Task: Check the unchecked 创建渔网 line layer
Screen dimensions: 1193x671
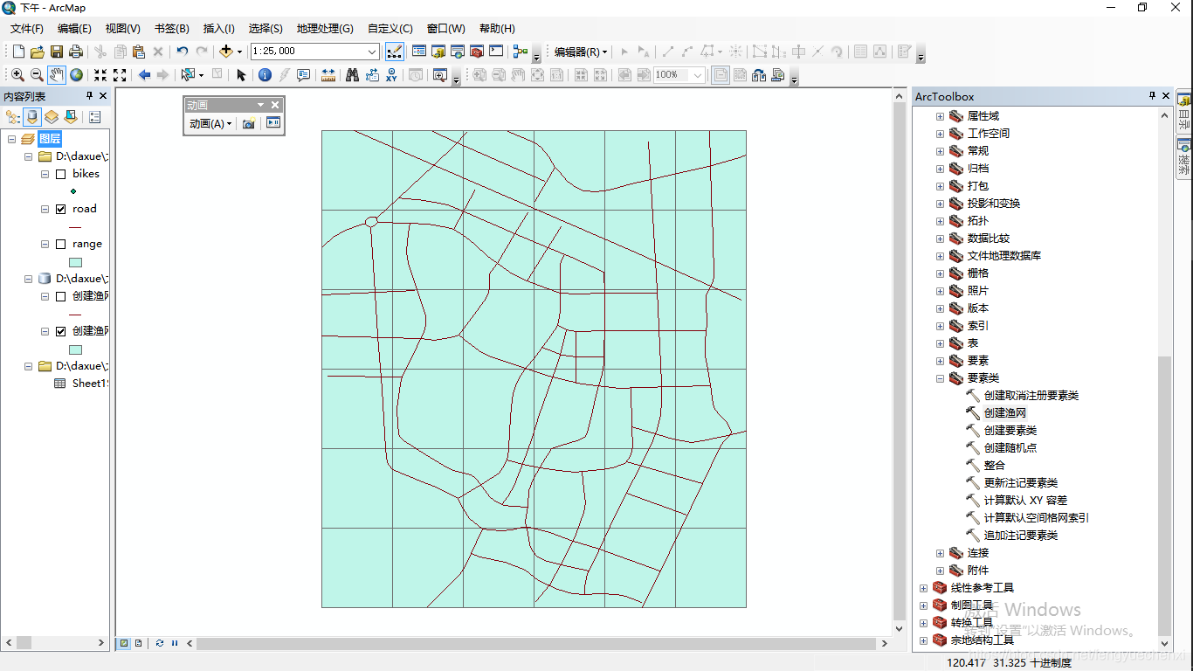Action: click(x=60, y=296)
